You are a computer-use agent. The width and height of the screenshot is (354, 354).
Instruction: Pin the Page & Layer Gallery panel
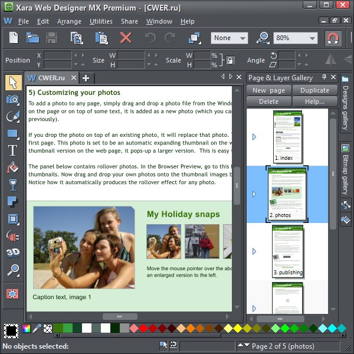[324, 77]
